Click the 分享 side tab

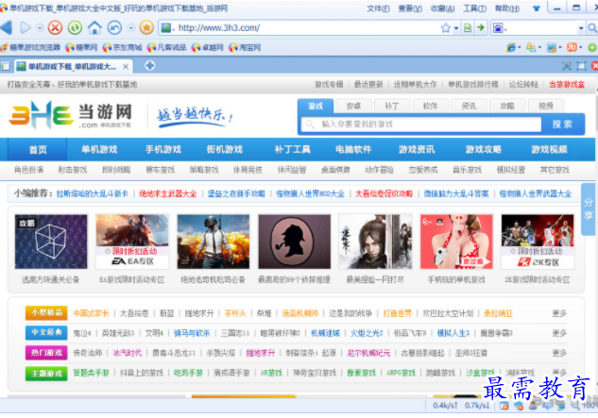coord(589,209)
